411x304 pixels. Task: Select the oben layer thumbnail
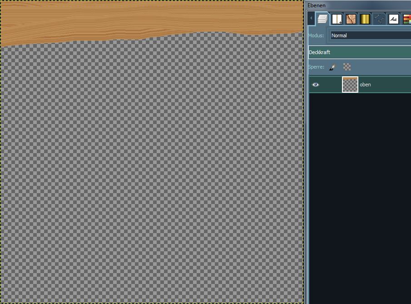350,85
